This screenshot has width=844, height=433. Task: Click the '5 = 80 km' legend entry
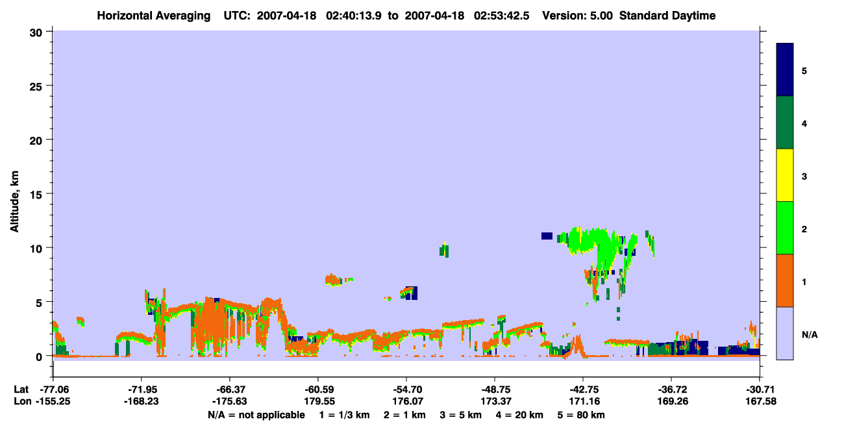[582, 415]
